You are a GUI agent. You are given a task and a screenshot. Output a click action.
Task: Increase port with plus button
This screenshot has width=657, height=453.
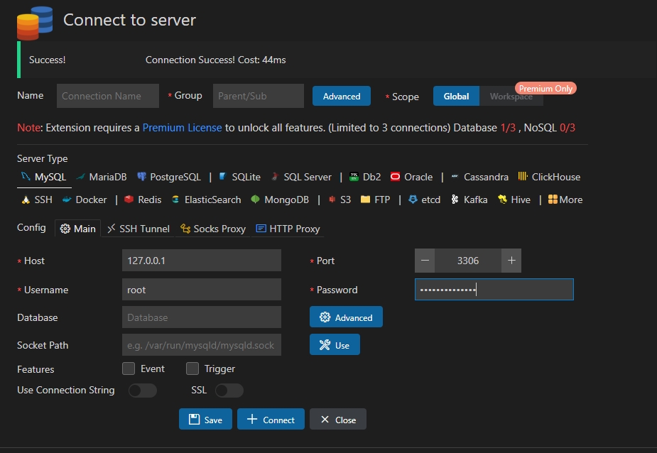511,261
